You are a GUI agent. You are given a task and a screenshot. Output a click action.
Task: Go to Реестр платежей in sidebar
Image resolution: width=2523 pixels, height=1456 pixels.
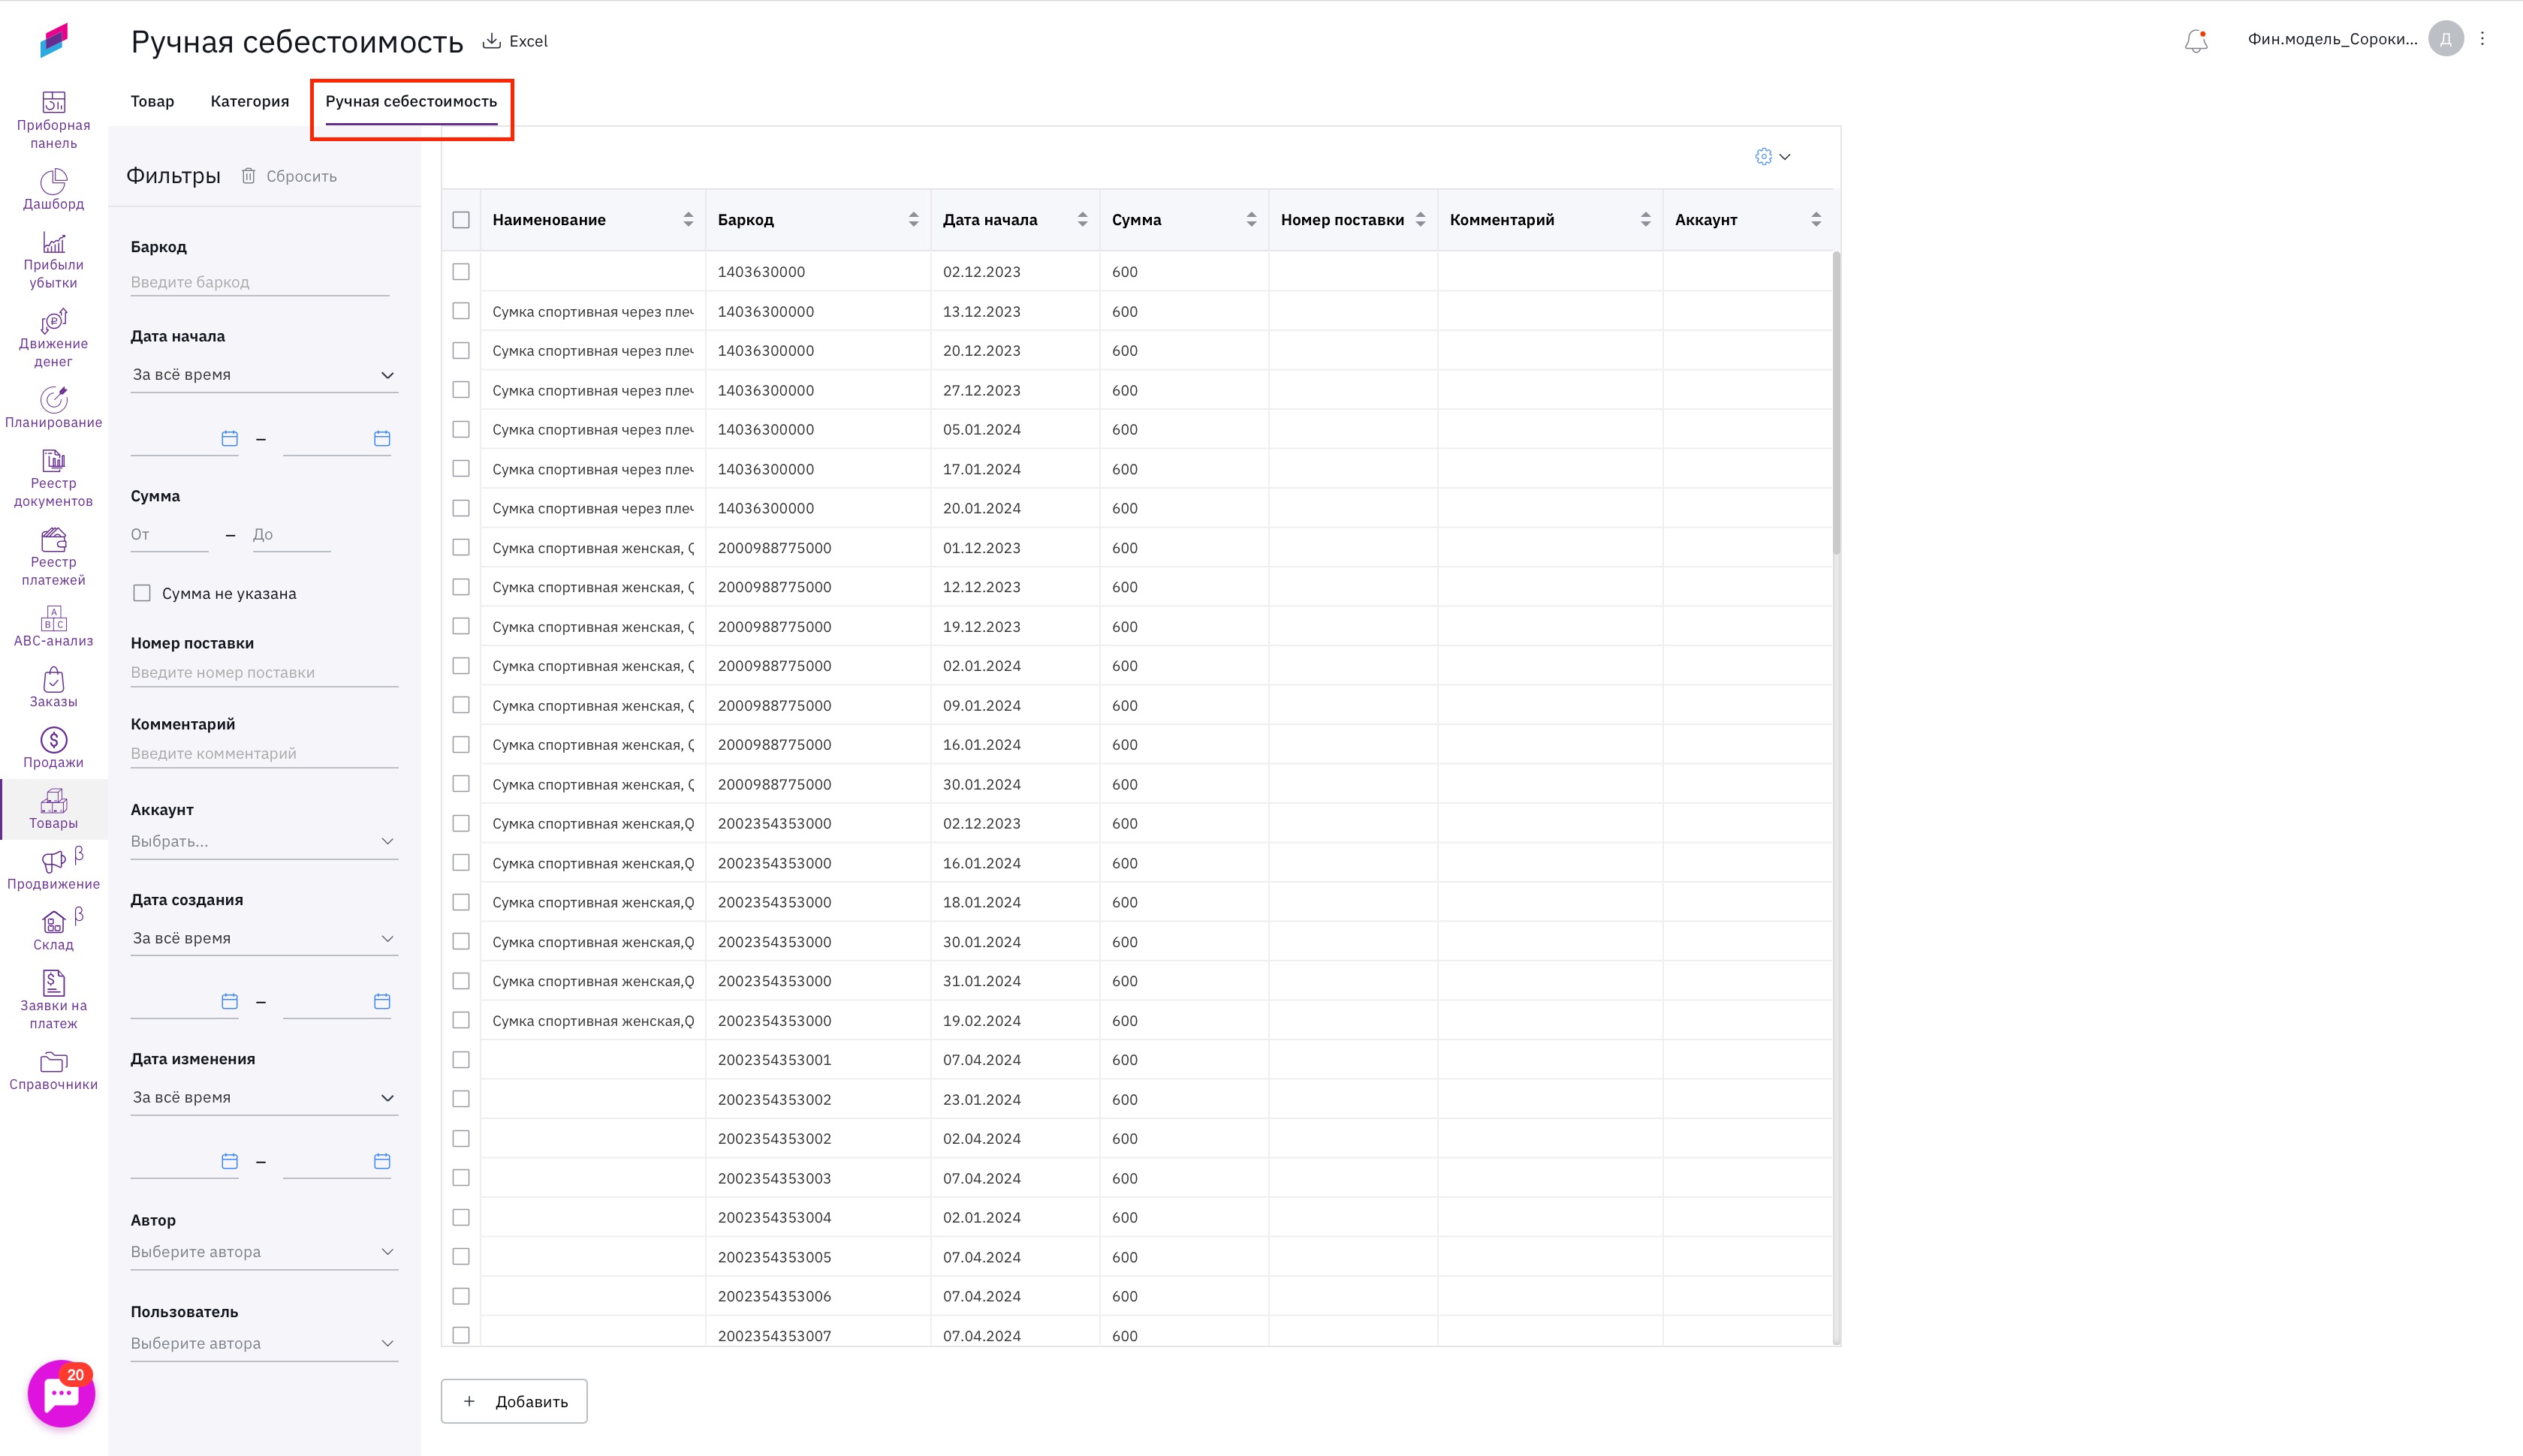click(53, 556)
